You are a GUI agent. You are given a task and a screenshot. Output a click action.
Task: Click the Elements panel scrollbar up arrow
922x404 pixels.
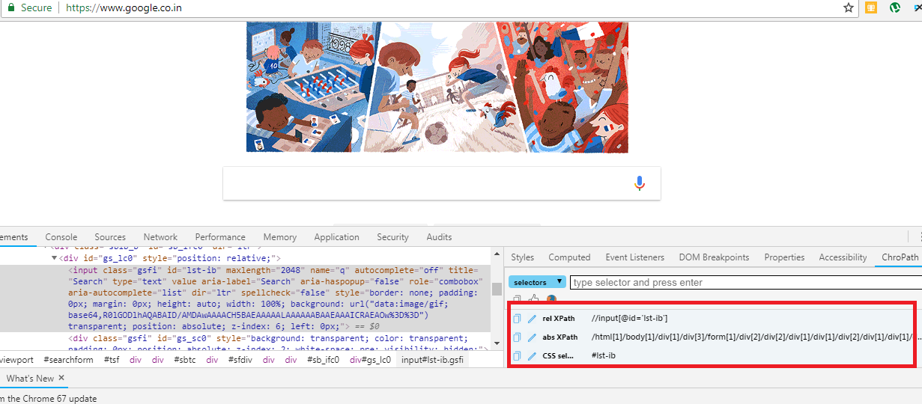point(495,252)
